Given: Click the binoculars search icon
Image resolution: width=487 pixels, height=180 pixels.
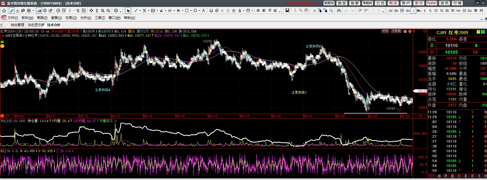Looking at the screenshot, I should coord(339,11).
